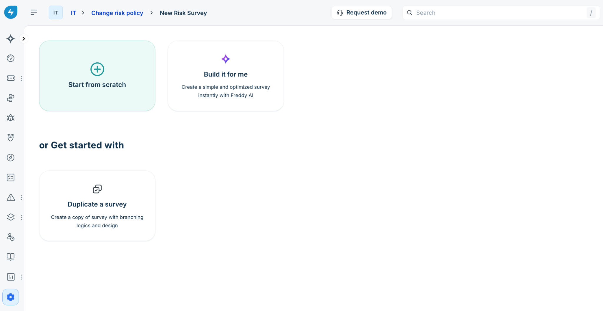This screenshot has width=603, height=311.
Task: Open the Dashboard gauge icon in sidebar
Action: 11,58
